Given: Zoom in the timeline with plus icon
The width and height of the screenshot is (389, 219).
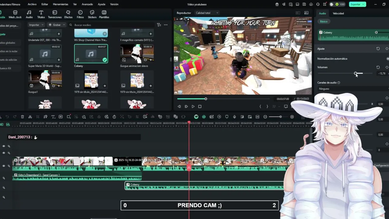Looking at the screenshot, I should (x=292, y=117).
